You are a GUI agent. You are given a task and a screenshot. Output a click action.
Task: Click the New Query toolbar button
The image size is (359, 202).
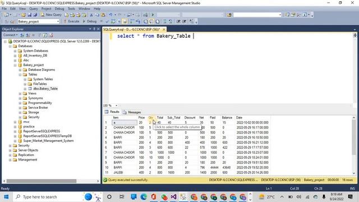(x=51, y=15)
